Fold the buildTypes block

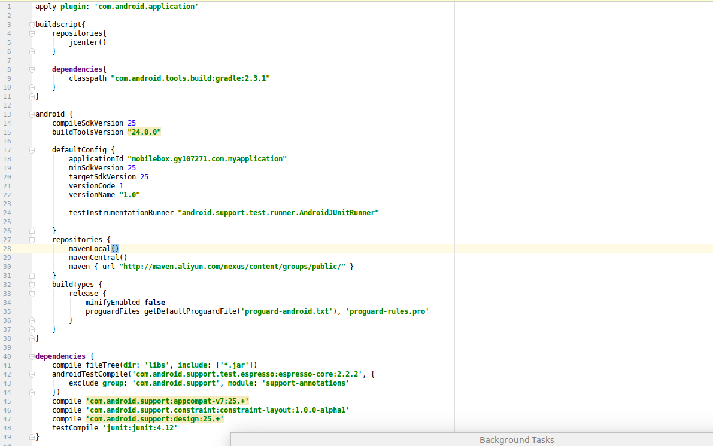[x=32, y=285]
